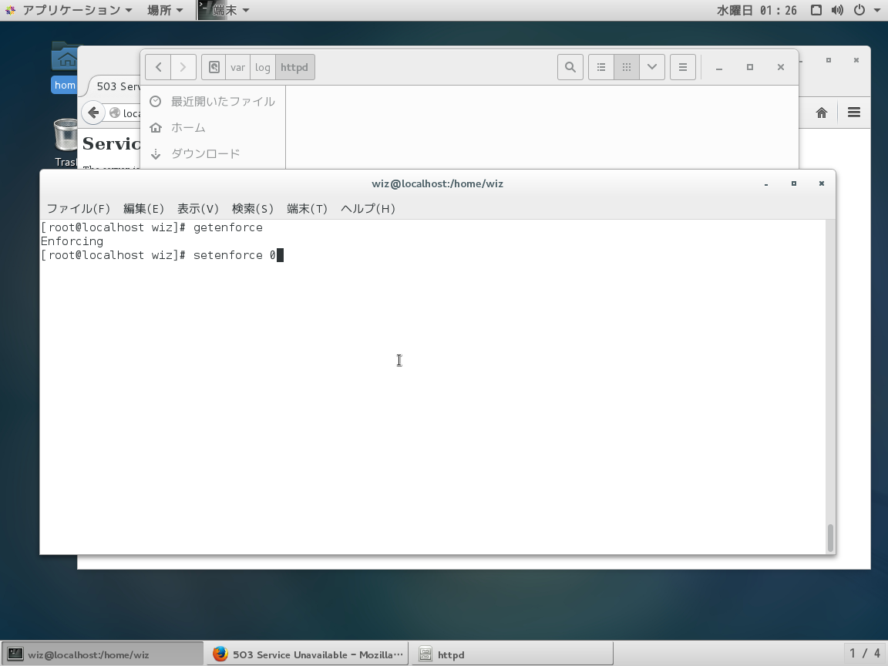Screen dimensions: 888x666
Task: Select the 'var' path segment
Action: point(238,67)
